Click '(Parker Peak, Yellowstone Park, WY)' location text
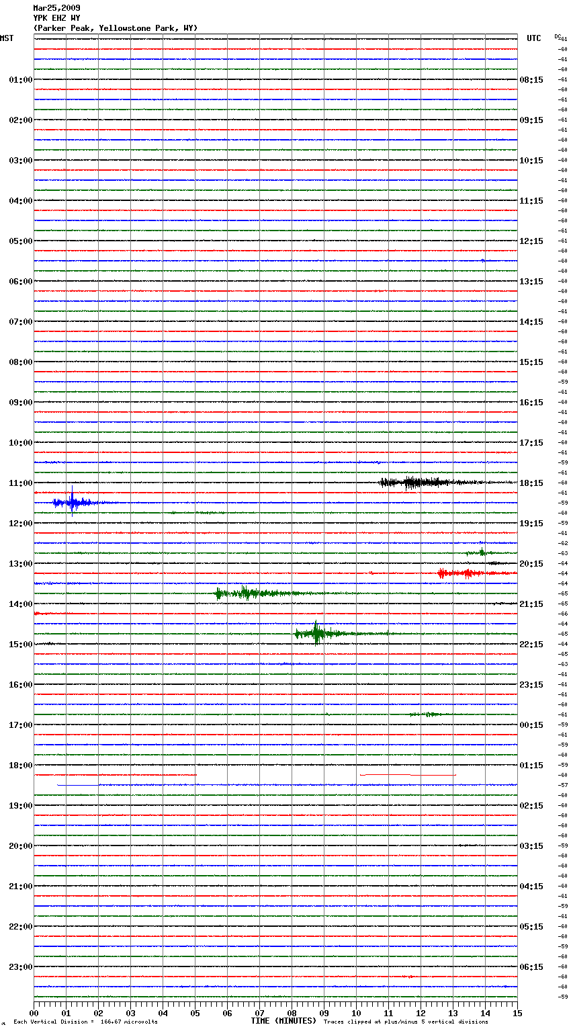Image resolution: width=571 pixels, height=1031 pixels. click(x=116, y=28)
